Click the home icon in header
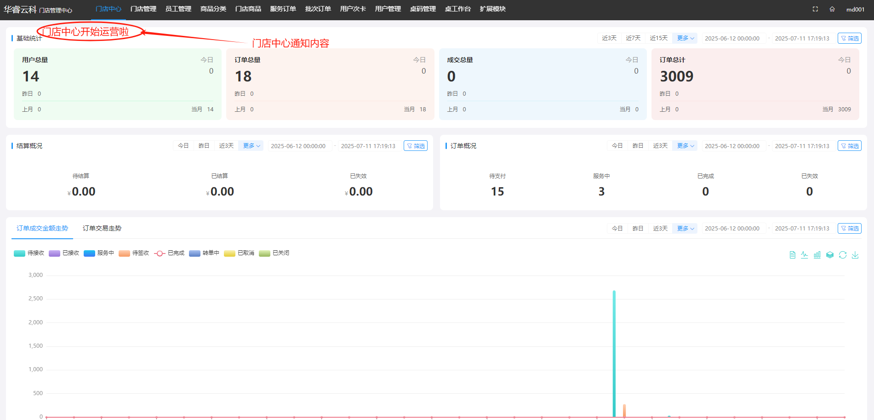Image resolution: width=874 pixels, height=420 pixels. pos(832,9)
